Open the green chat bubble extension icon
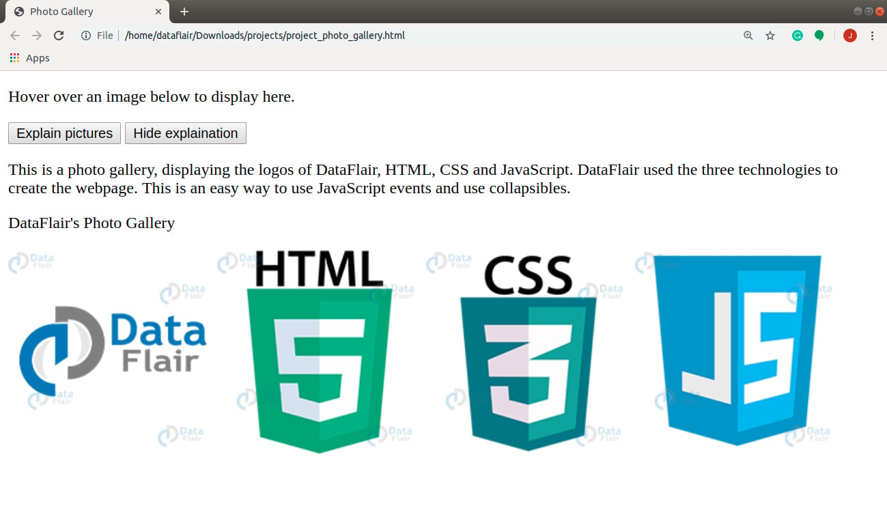Image resolution: width=887 pixels, height=506 pixels. 819,36
